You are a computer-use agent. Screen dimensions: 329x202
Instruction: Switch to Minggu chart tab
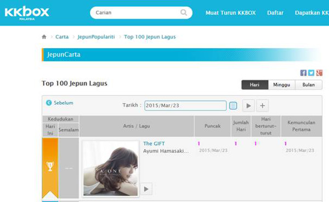click(x=282, y=85)
